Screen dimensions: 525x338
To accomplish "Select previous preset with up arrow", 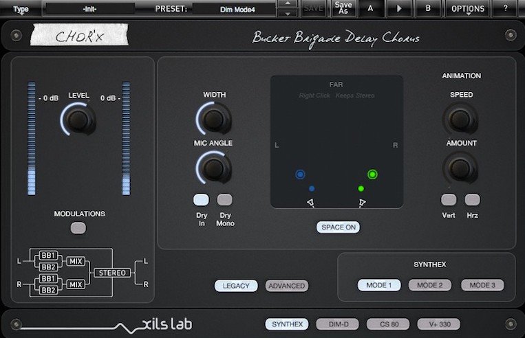I will 288,3.
